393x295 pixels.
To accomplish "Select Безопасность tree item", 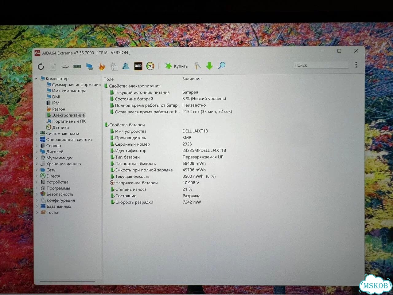I will pyautogui.click(x=57, y=194).
